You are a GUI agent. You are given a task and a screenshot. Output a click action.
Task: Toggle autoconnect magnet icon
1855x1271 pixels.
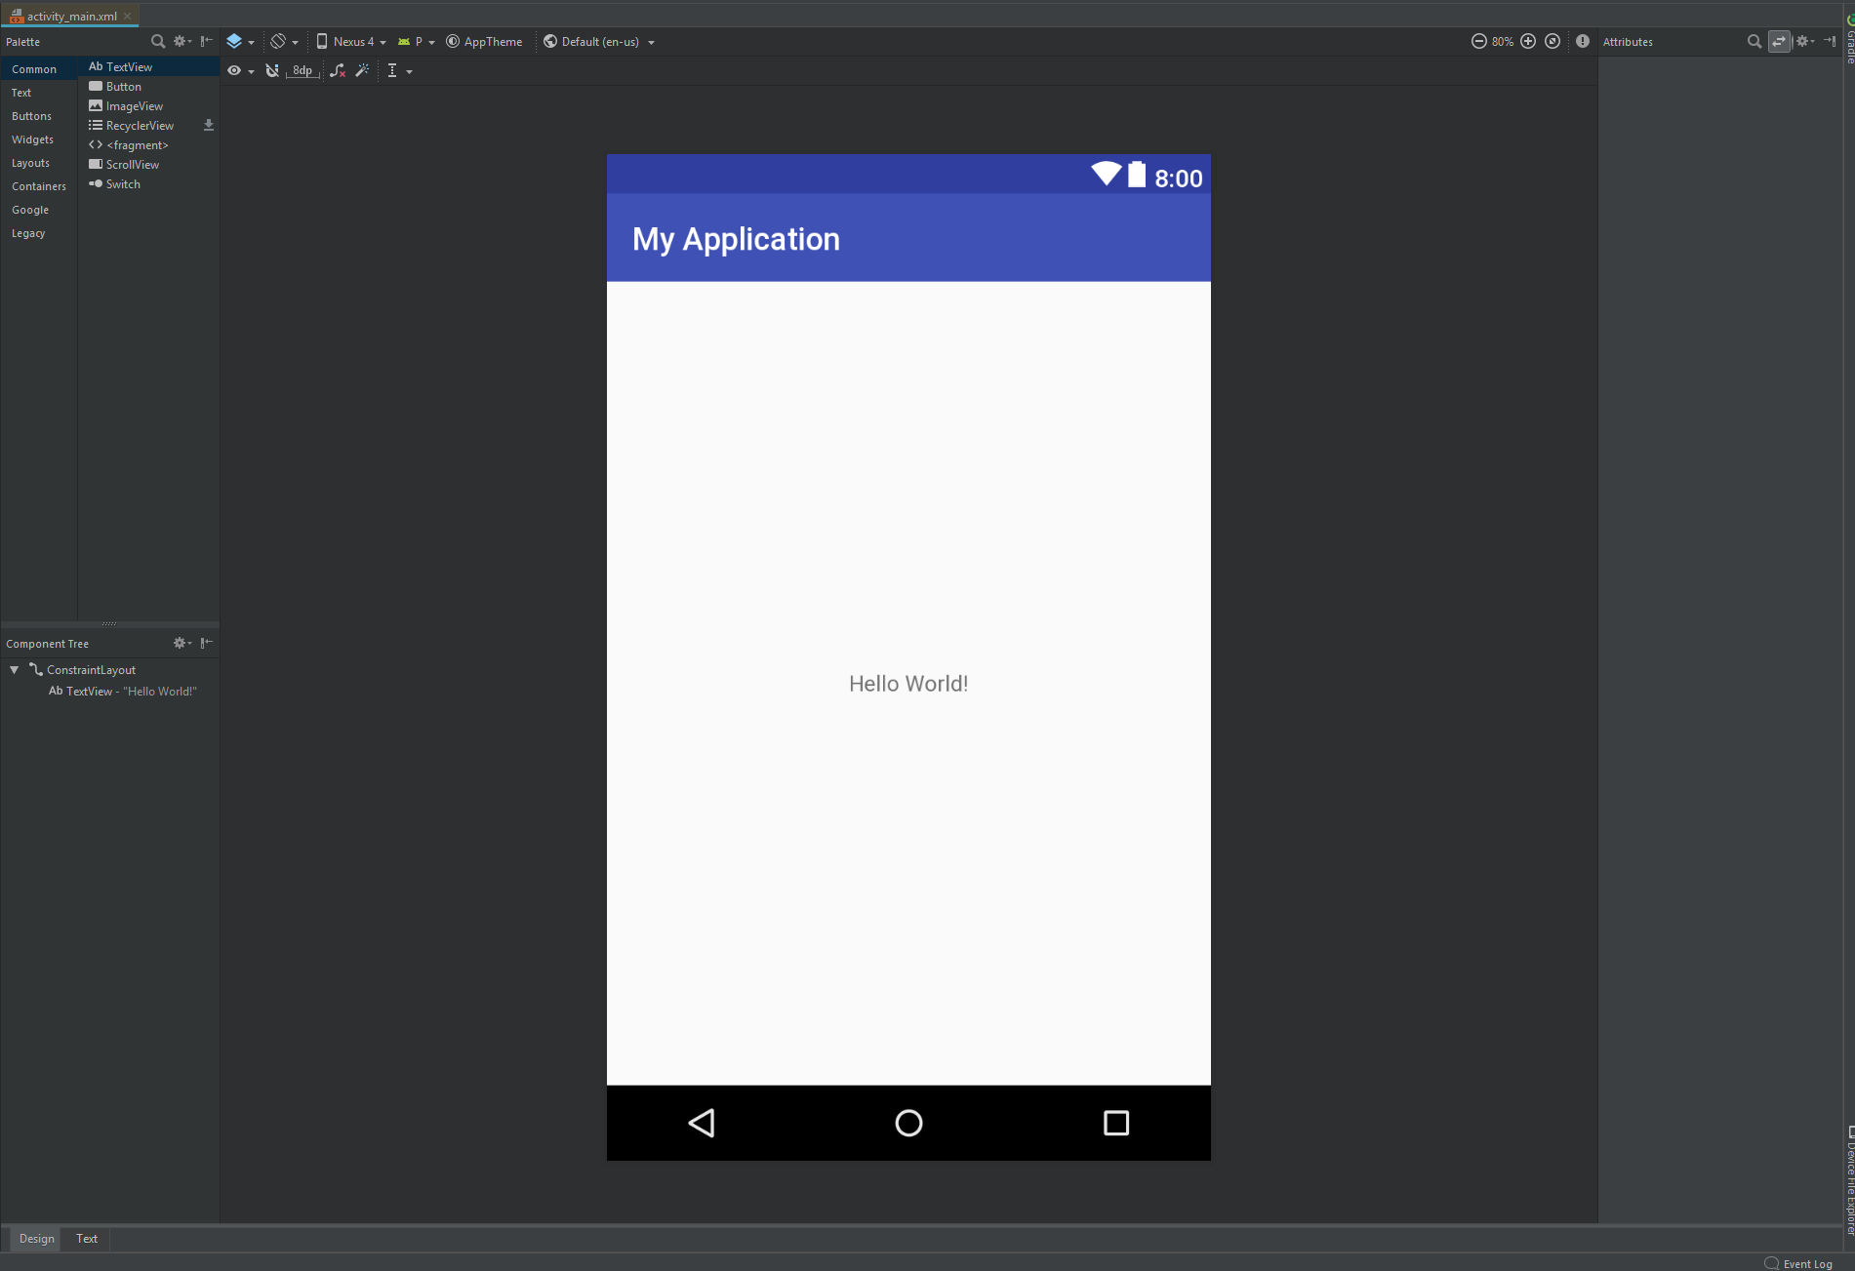(272, 70)
